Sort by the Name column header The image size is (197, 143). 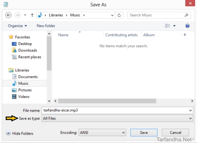63,35
